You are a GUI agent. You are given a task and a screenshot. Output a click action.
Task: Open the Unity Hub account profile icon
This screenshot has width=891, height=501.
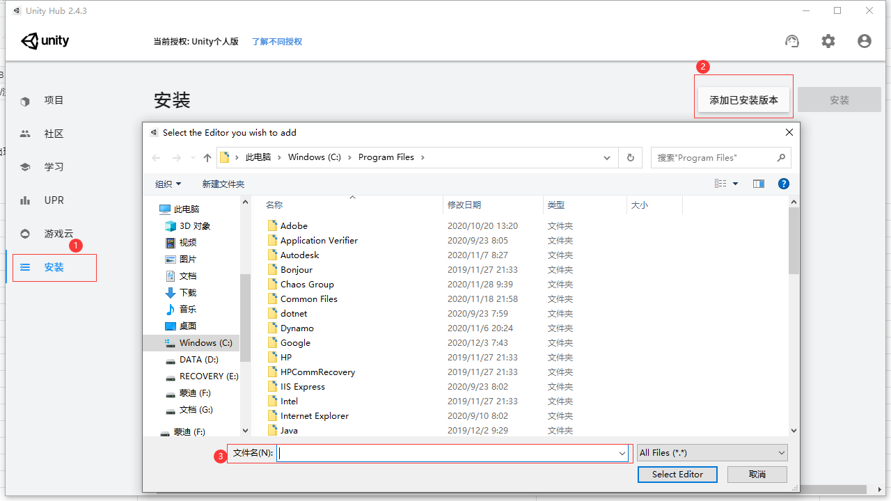coord(865,41)
